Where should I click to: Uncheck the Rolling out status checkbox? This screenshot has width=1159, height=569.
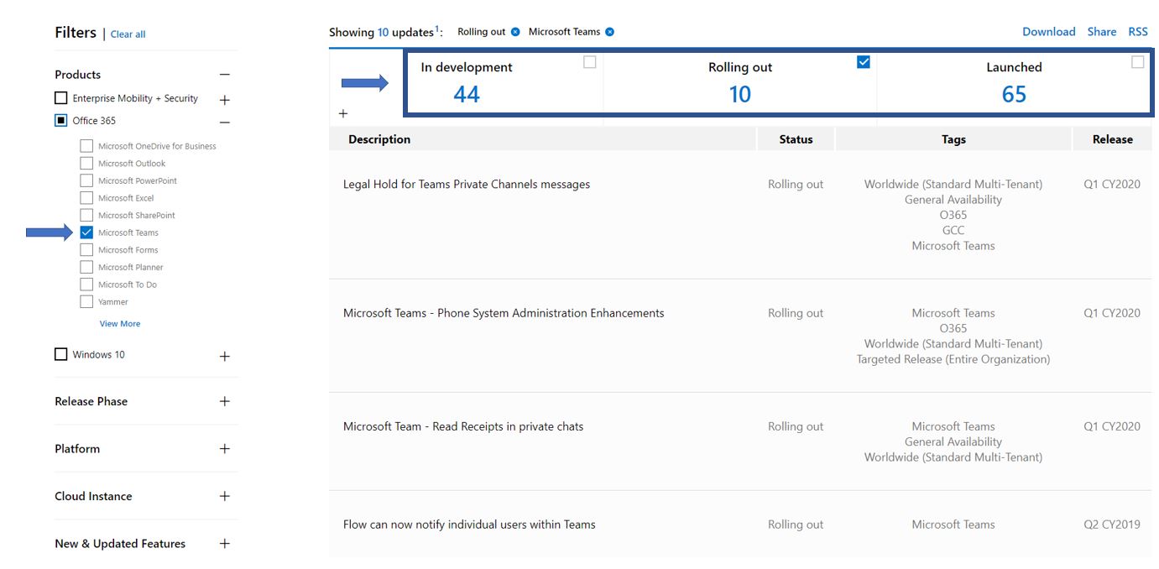tap(863, 62)
